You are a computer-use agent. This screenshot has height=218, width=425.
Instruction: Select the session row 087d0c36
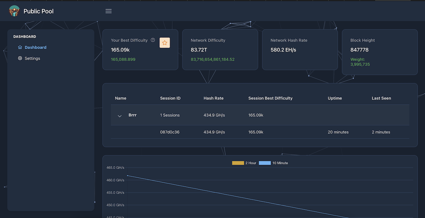pos(170,132)
